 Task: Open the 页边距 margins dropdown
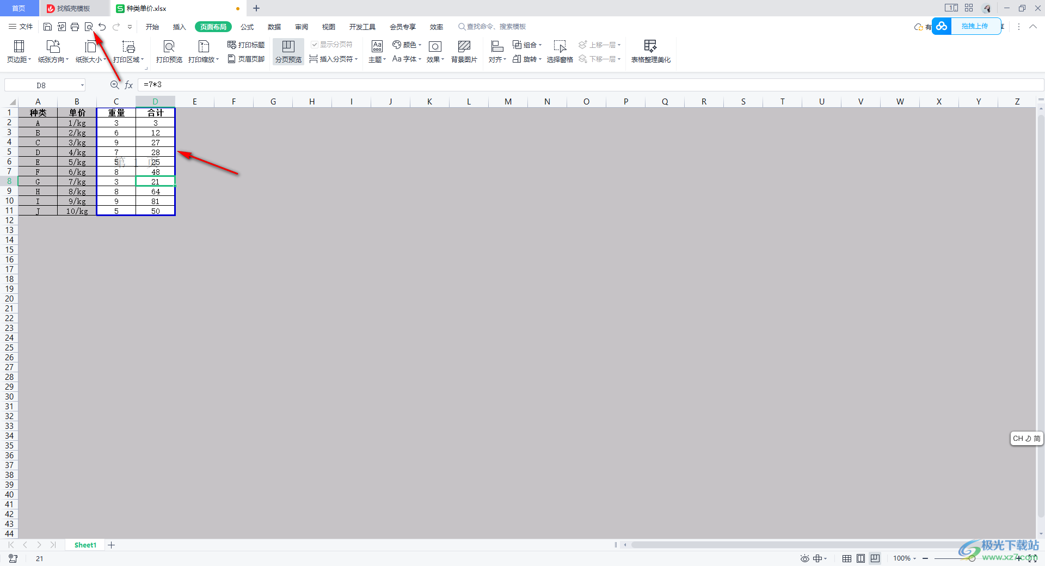tap(19, 52)
